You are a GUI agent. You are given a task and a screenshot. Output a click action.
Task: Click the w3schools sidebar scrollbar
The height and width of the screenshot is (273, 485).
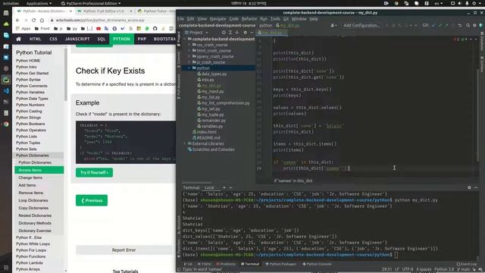pyautogui.click(x=66, y=74)
